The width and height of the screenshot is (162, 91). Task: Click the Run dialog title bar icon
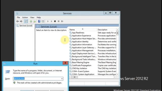tap(5, 63)
